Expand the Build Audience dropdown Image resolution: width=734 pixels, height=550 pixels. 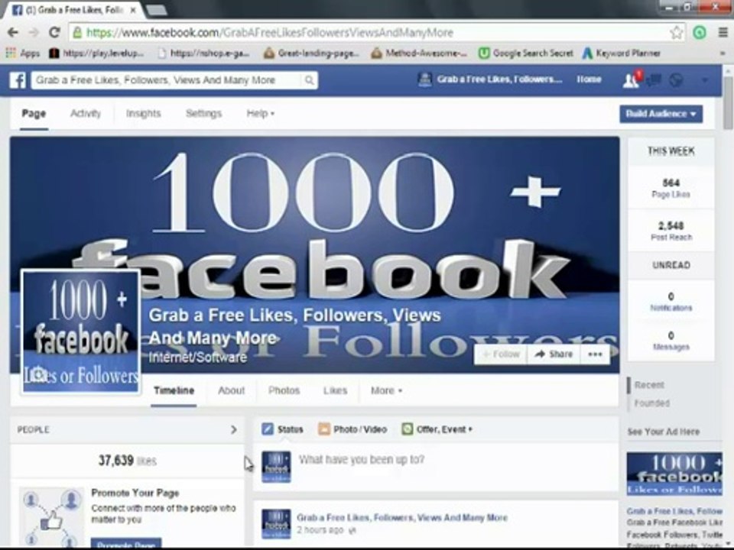[x=661, y=114]
